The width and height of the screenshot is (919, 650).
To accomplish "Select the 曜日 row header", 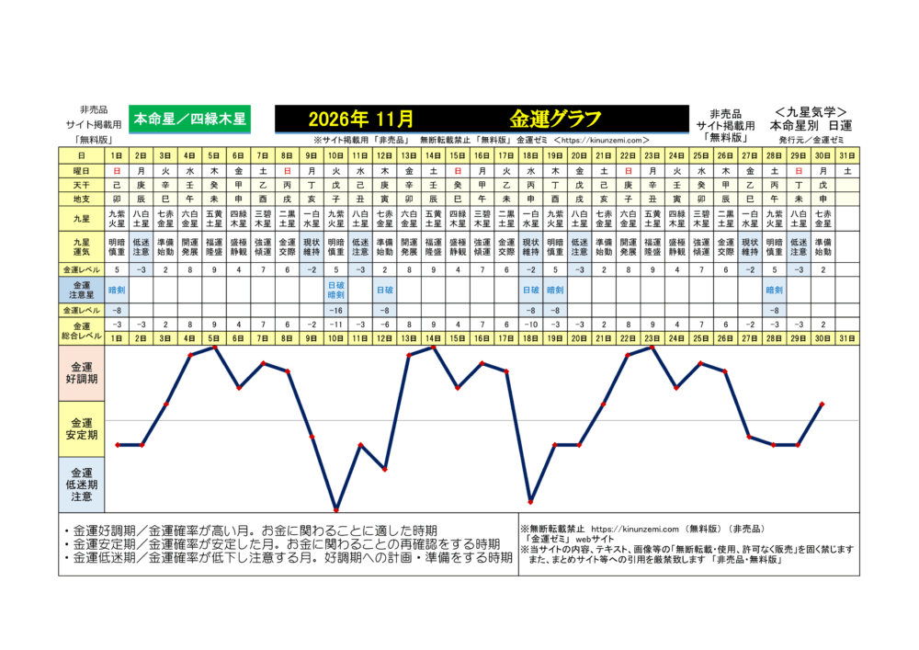I will pos(82,170).
